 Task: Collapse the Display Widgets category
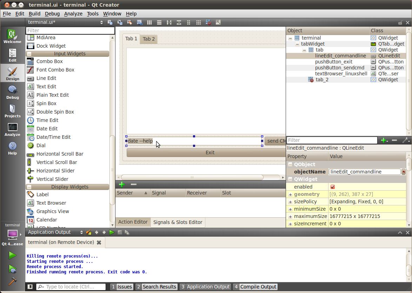point(29,187)
